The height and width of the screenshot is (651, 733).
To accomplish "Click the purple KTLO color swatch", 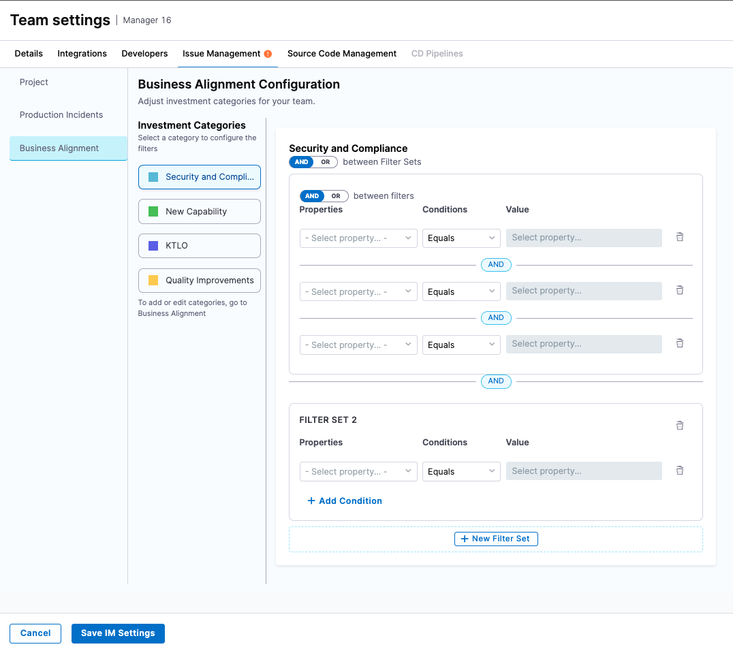I will 153,246.
